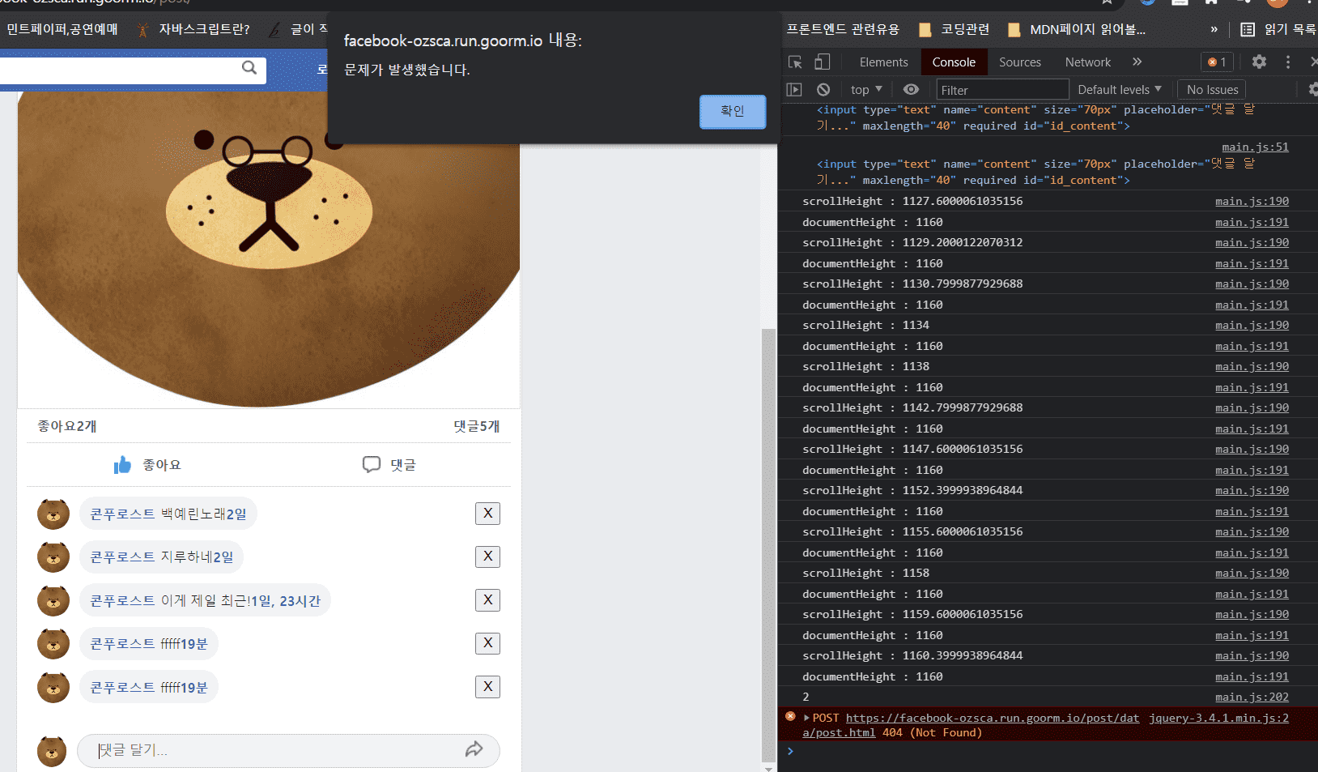This screenshot has height=772, width=1318.
Task: Click the avatar beside the 지루하네 comment
Action: tap(53, 557)
